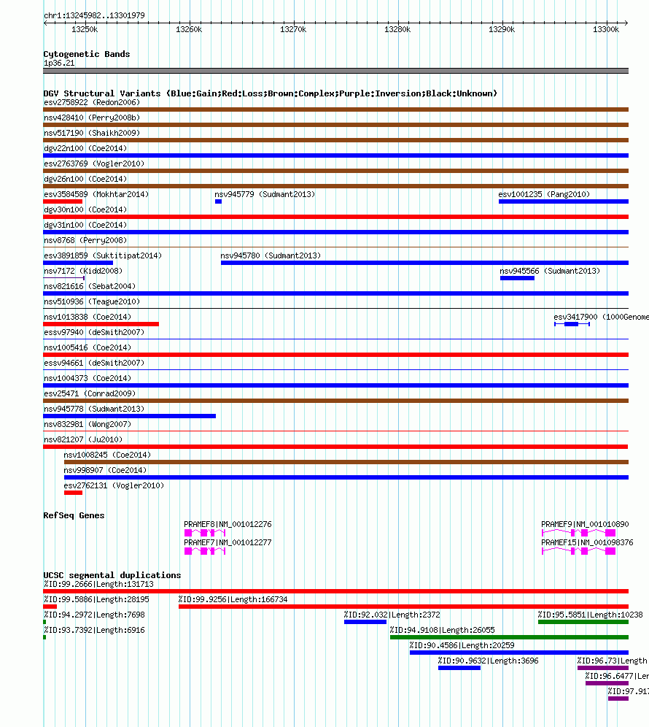Open nsv1008245 (Coe2014) label

click(x=107, y=454)
